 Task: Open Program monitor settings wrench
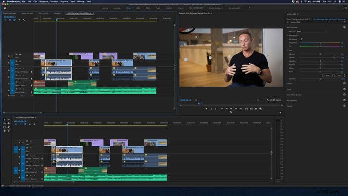(268, 100)
